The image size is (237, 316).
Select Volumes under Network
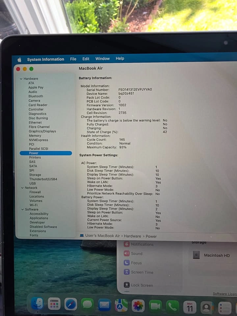click(x=36, y=201)
